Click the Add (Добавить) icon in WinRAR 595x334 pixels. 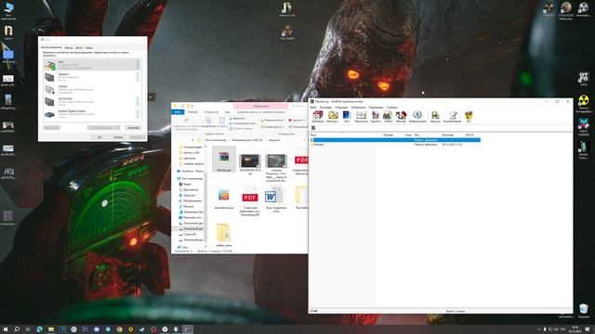pyautogui.click(x=318, y=116)
